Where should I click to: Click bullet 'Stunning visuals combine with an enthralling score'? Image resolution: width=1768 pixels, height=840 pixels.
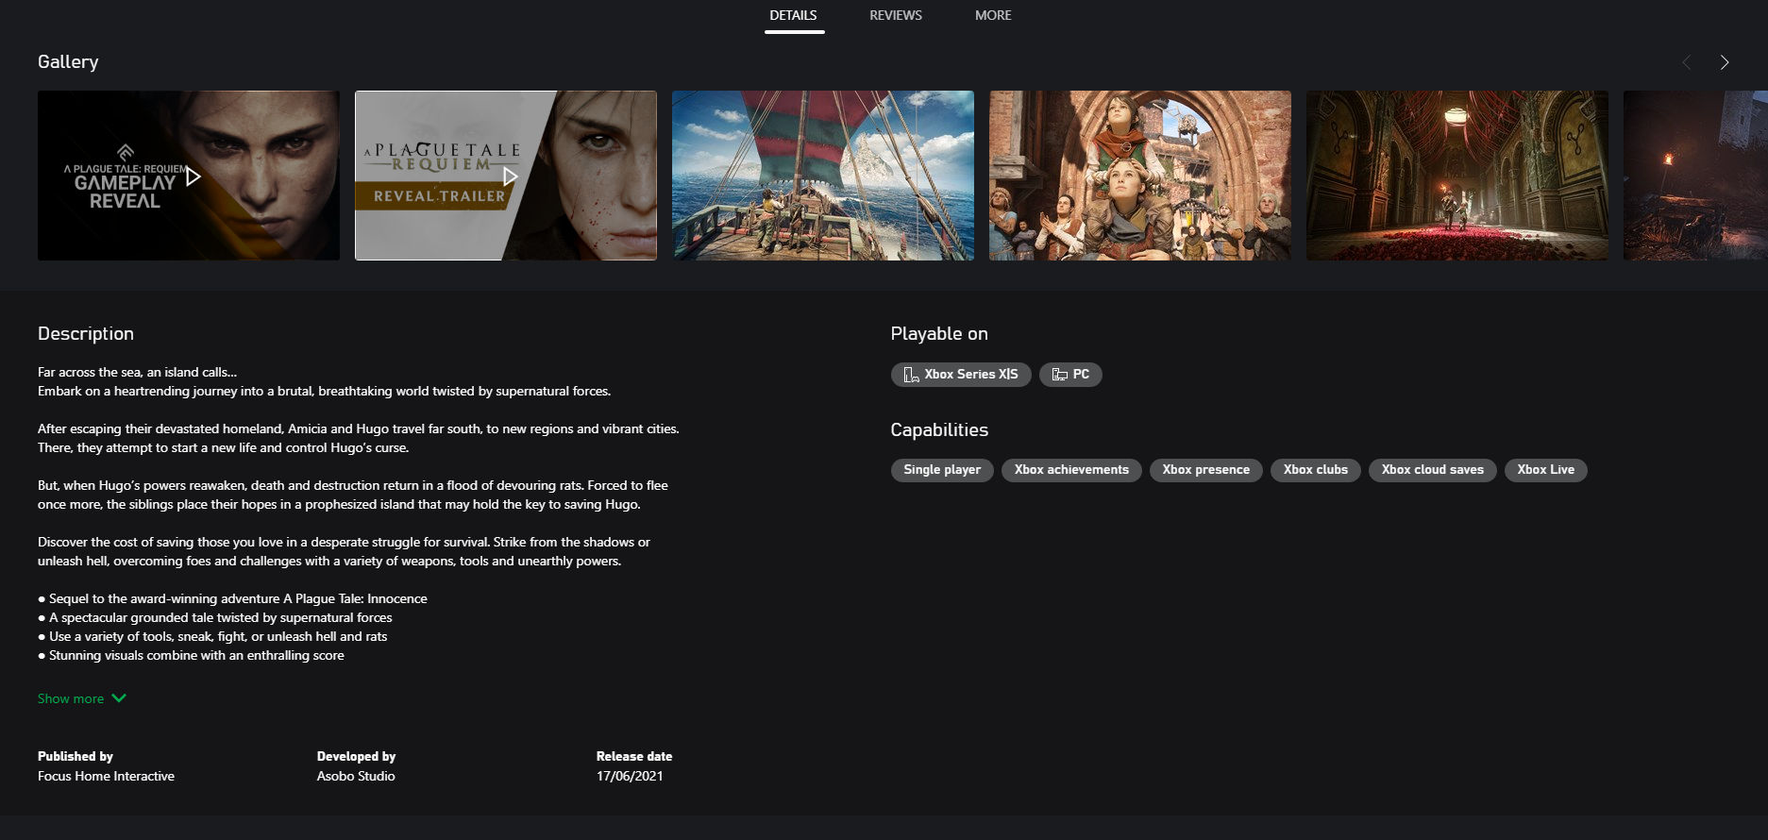[191, 655]
